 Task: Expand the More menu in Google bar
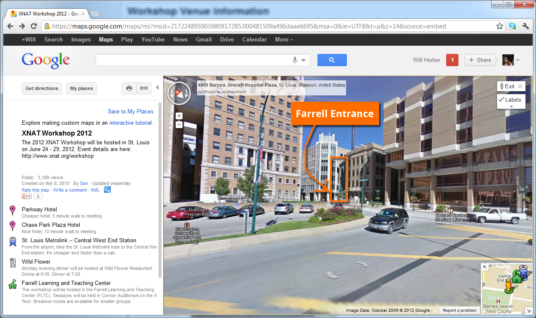284,40
